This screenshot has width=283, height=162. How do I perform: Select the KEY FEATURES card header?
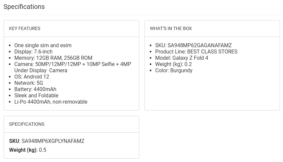pos(25,28)
